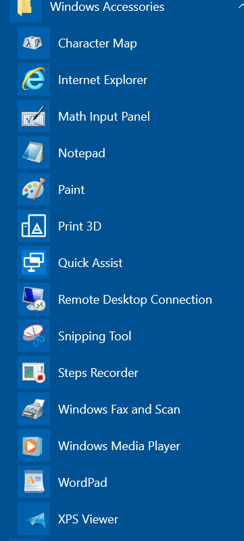Select the Remote Desktop Connection entry
This screenshot has width=244, height=541.
(x=130, y=299)
